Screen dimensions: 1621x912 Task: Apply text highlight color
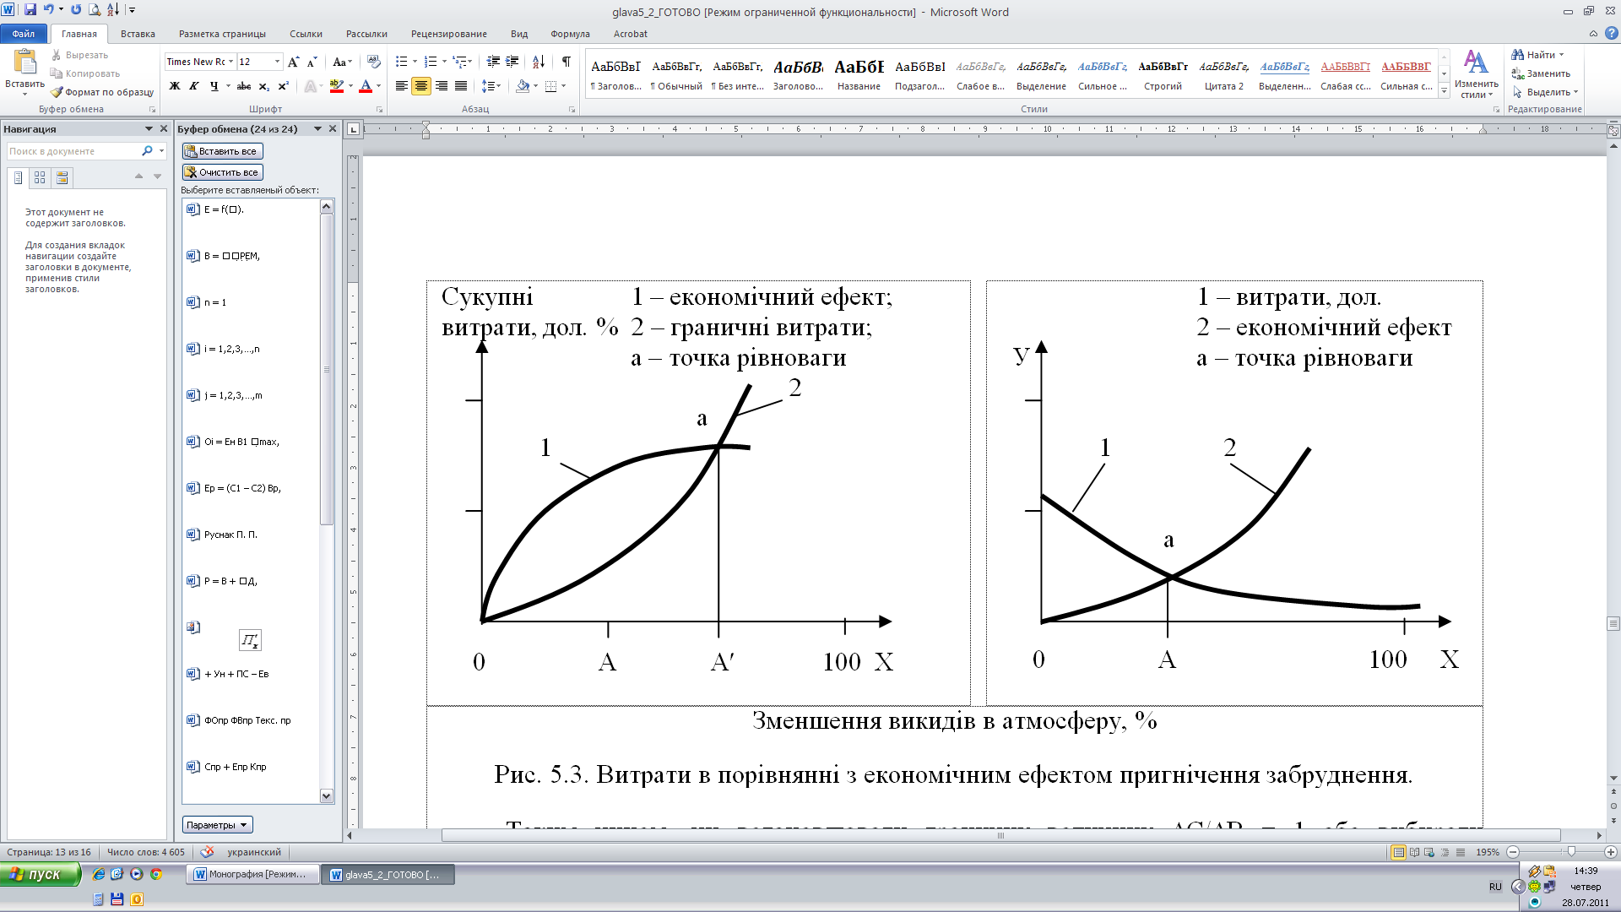(337, 86)
